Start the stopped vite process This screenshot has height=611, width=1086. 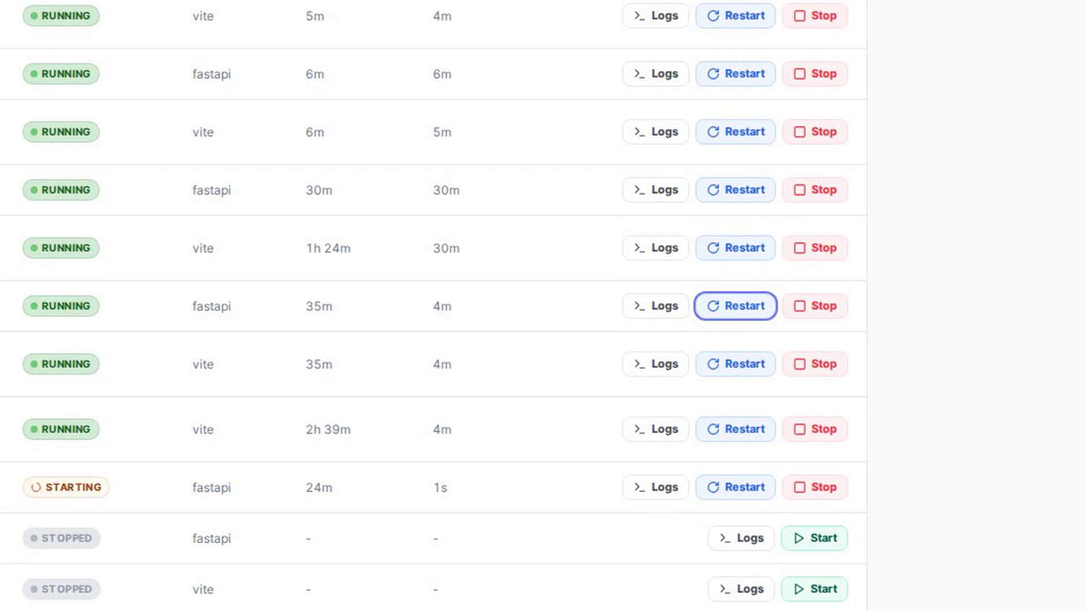pyautogui.click(x=815, y=589)
